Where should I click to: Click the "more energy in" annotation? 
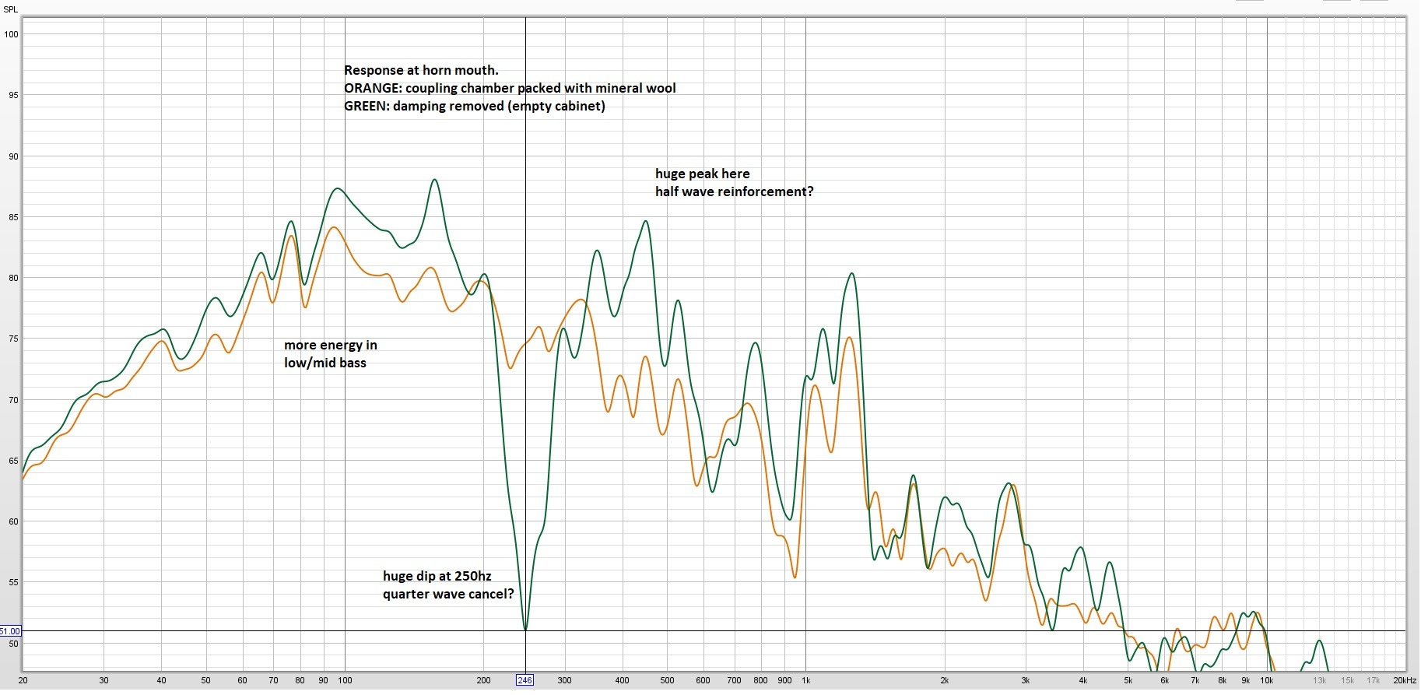(x=331, y=345)
